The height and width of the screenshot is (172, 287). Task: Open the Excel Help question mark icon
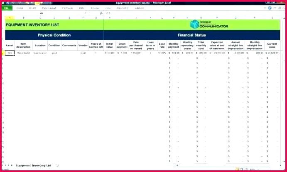[x=270, y=8]
